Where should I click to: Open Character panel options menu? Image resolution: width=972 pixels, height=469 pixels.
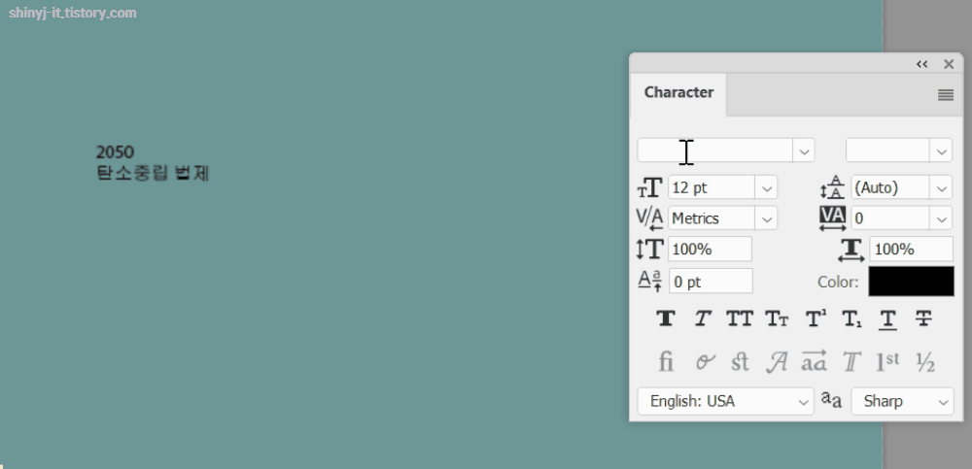tap(946, 95)
